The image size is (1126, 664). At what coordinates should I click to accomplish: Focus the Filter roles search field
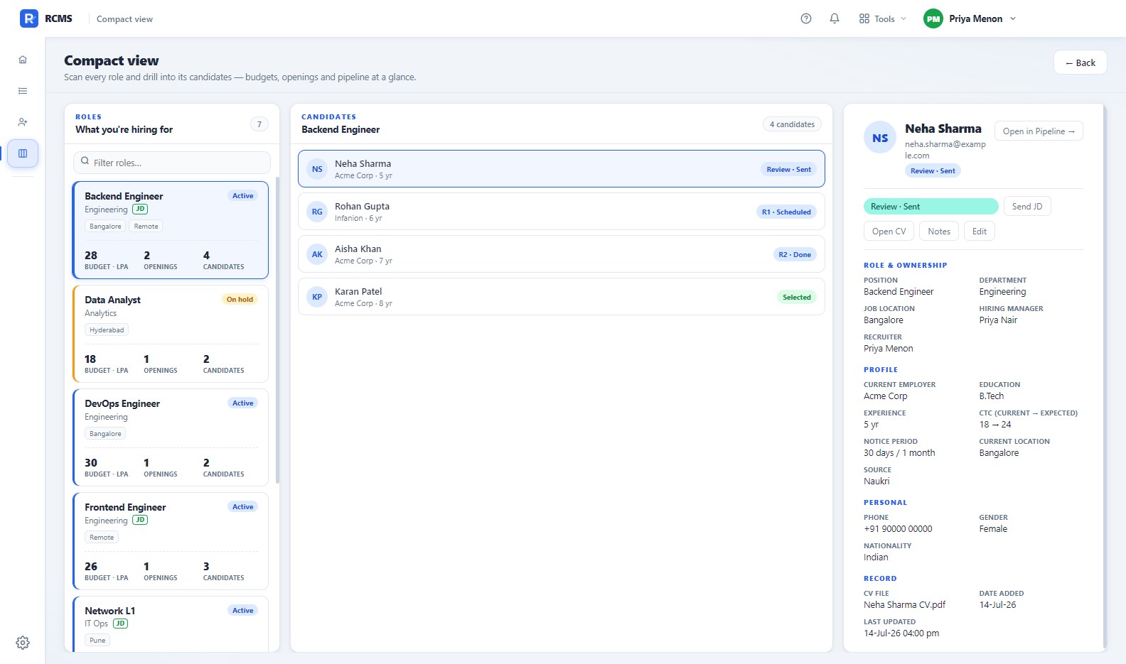point(172,163)
